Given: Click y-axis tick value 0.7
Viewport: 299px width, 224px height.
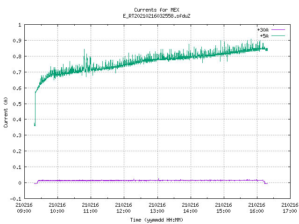Looking at the screenshot, I should point(17,72).
